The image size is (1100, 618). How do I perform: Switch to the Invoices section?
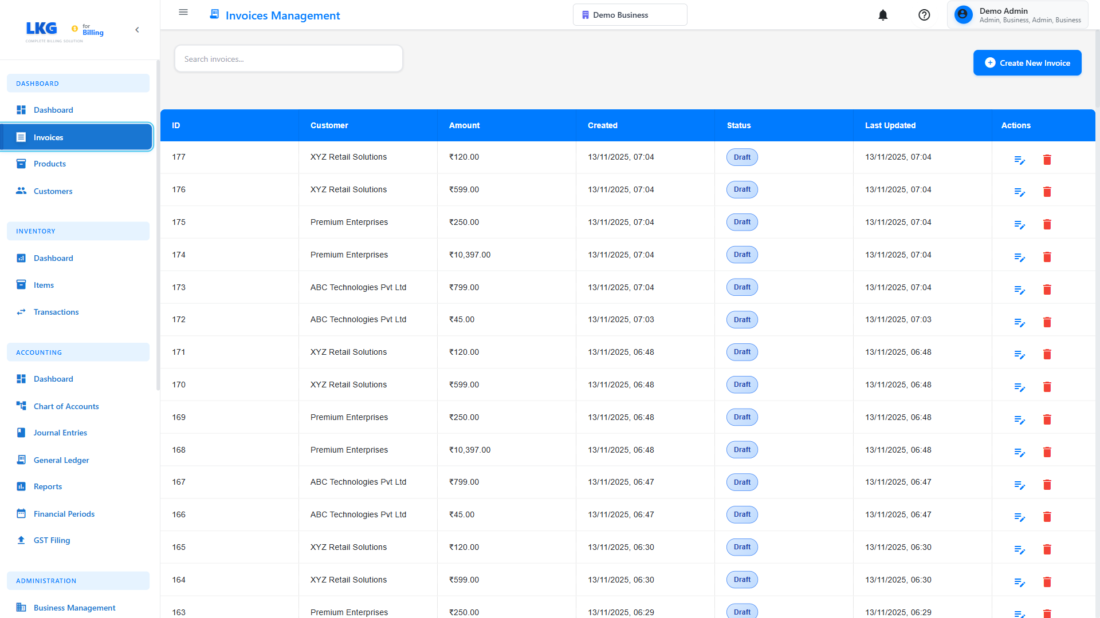coord(48,137)
